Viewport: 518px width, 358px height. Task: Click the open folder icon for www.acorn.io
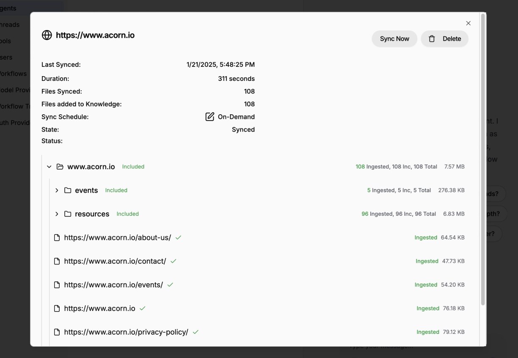point(60,167)
